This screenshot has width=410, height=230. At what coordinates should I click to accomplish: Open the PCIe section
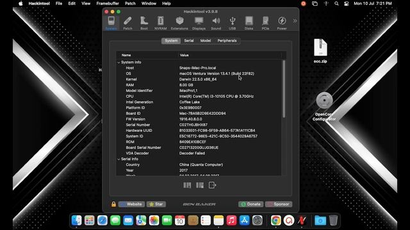(265, 23)
